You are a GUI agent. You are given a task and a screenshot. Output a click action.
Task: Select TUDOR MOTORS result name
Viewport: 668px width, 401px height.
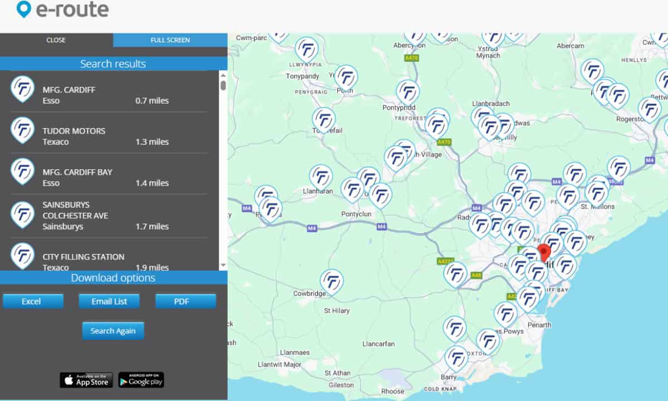[x=74, y=131]
